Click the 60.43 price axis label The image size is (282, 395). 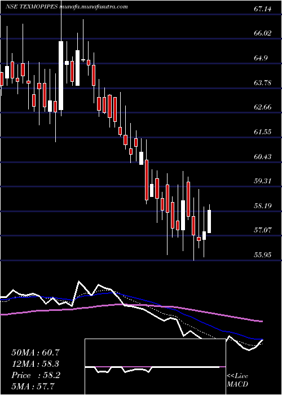coord(263,156)
